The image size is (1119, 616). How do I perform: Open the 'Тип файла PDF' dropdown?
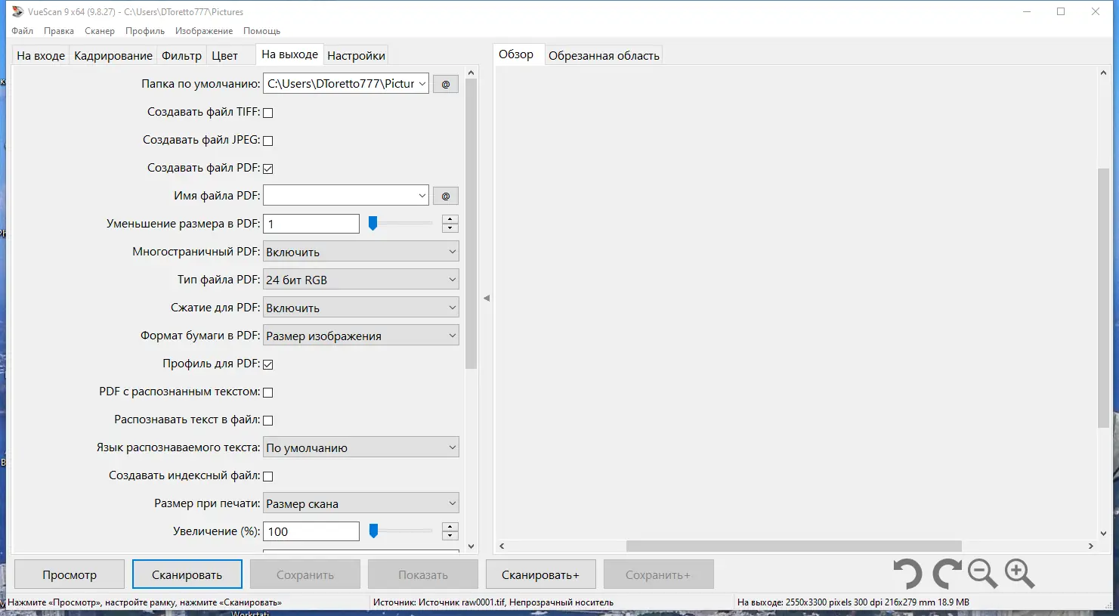coord(361,280)
